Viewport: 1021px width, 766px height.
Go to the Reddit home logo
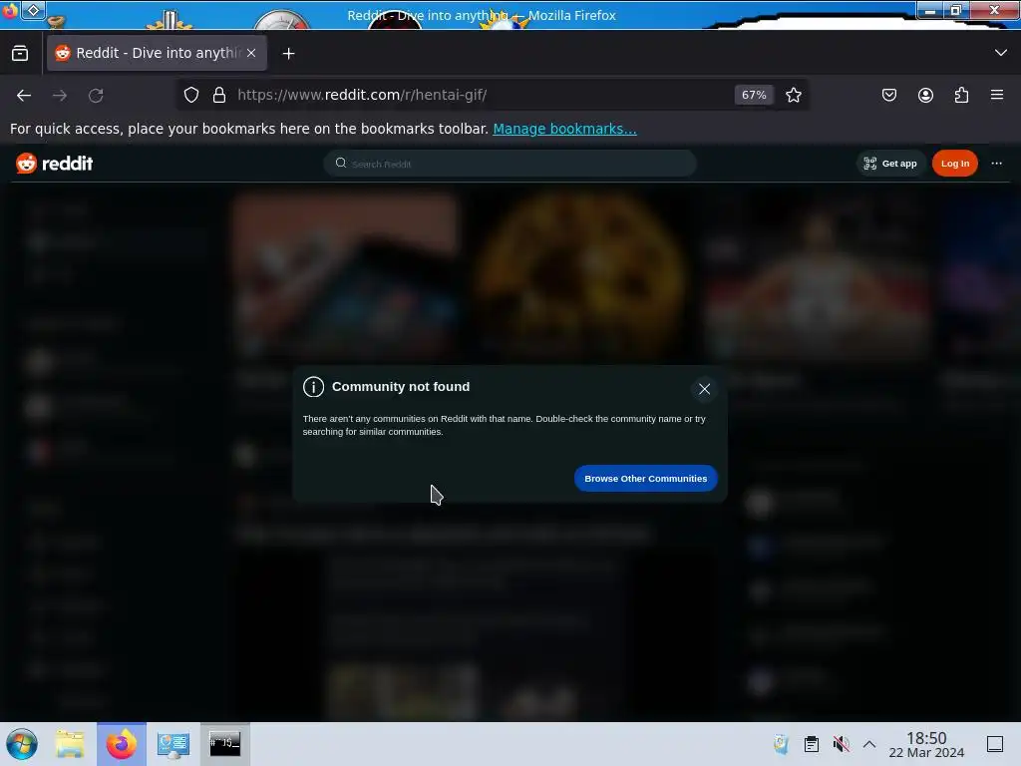coord(54,164)
